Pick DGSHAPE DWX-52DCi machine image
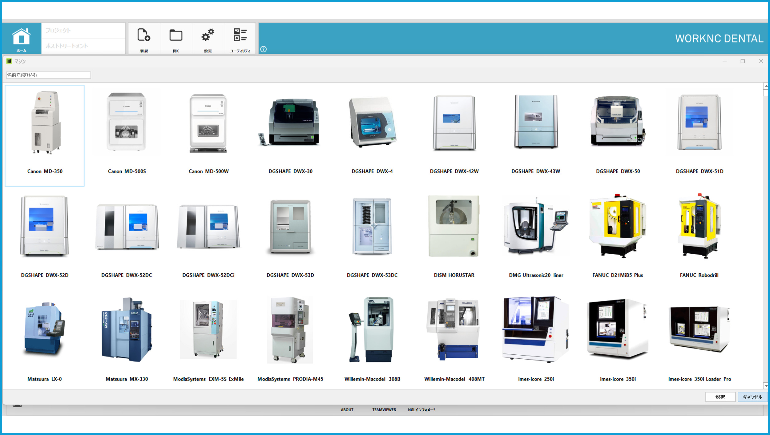 (208, 227)
